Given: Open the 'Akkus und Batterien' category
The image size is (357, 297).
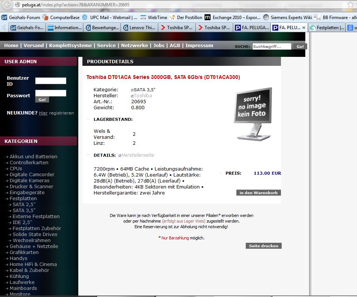Looking at the screenshot, I should click(33, 157).
